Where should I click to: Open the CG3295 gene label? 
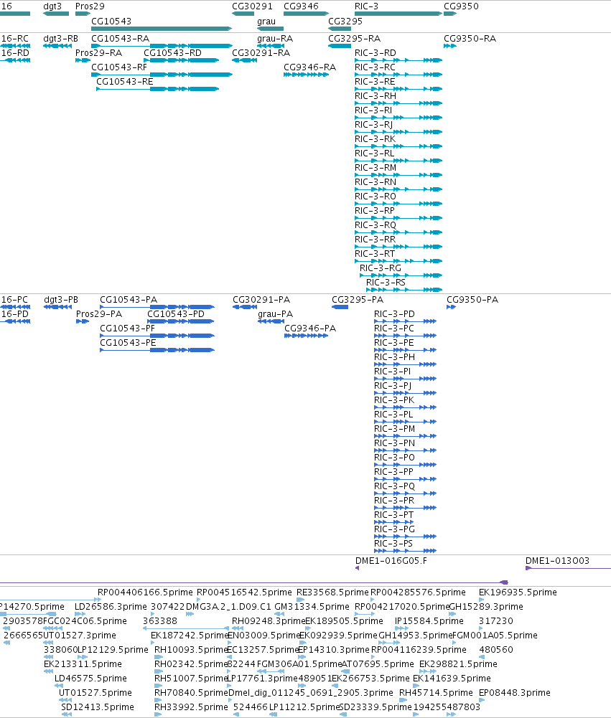345,22
